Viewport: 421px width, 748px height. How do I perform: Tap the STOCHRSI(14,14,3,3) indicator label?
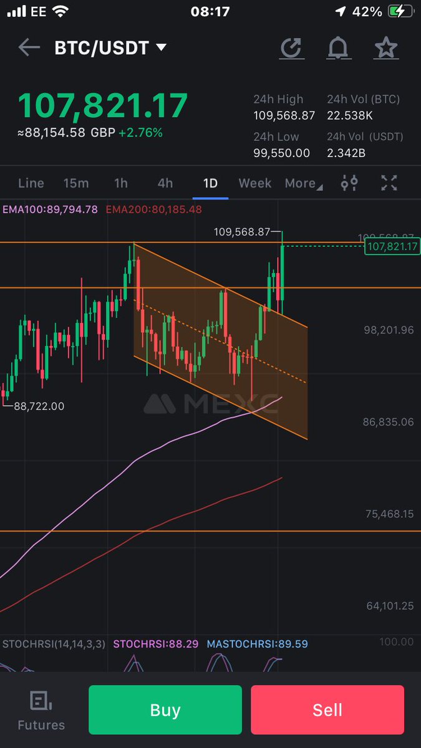click(54, 644)
